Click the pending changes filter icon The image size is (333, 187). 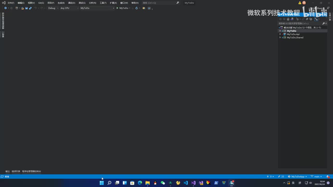click(298, 19)
